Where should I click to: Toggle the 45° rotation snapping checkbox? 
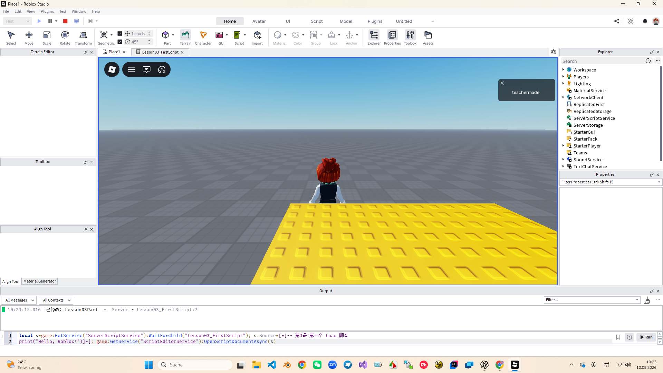120,42
